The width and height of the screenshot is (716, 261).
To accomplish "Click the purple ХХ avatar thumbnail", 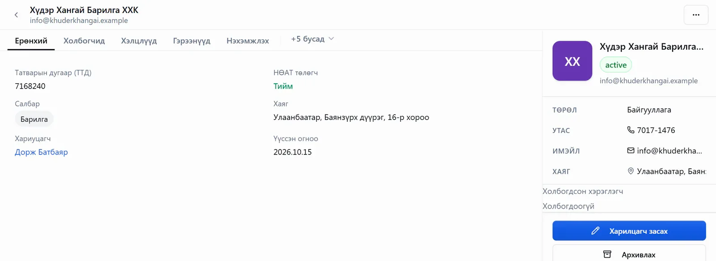I will click(572, 61).
